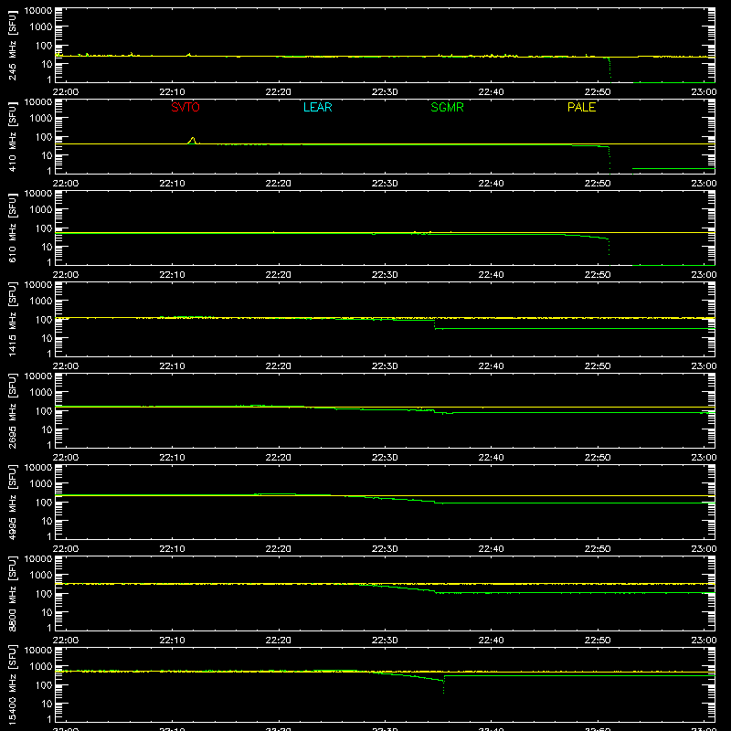
Task: Select the 410 MHz [SFU] axis title
Action: click(12, 137)
